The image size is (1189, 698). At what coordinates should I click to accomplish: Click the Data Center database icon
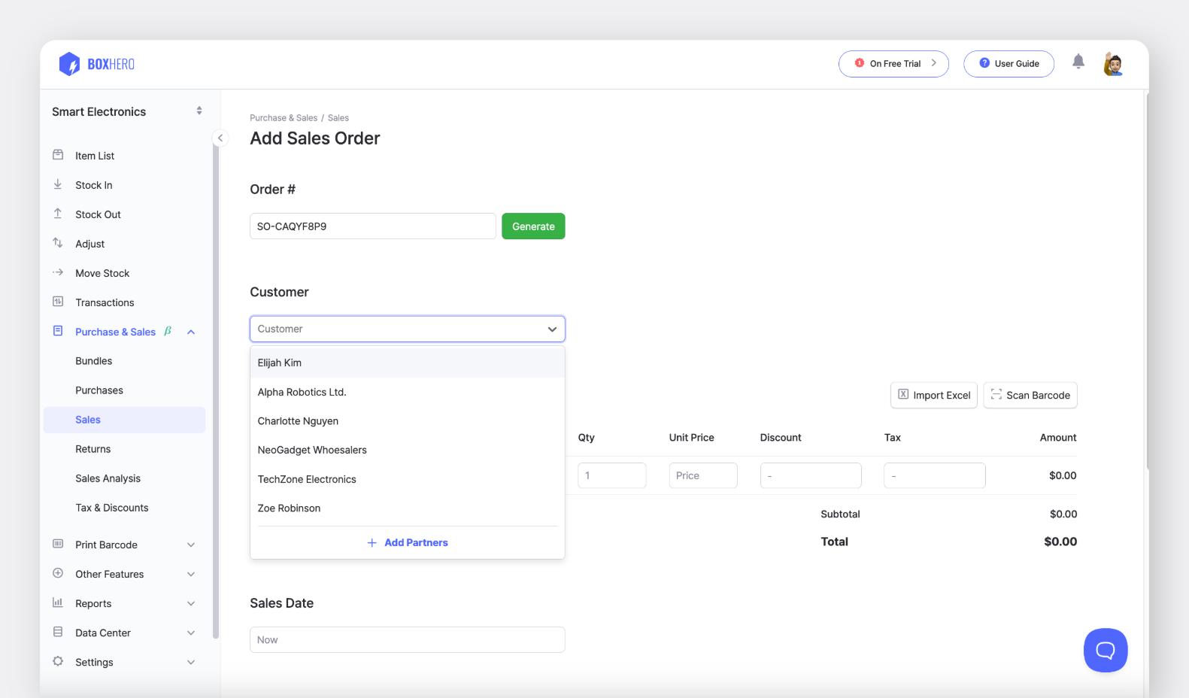[x=58, y=632]
